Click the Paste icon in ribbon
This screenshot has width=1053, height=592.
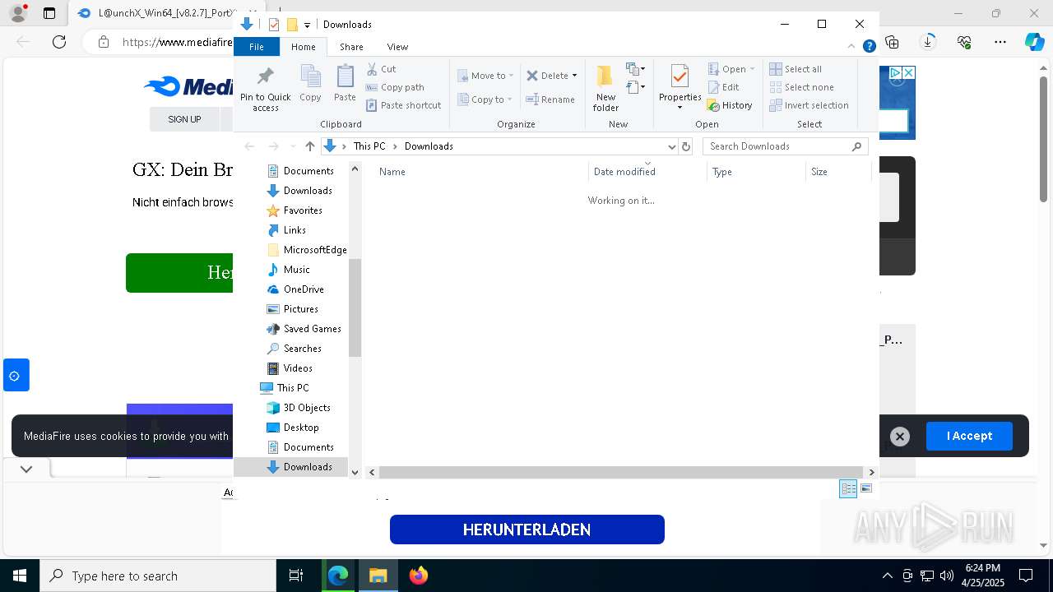(345, 84)
